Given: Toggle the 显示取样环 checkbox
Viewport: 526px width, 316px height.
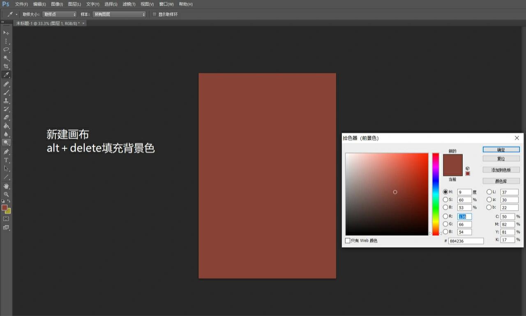Looking at the screenshot, I should point(155,14).
